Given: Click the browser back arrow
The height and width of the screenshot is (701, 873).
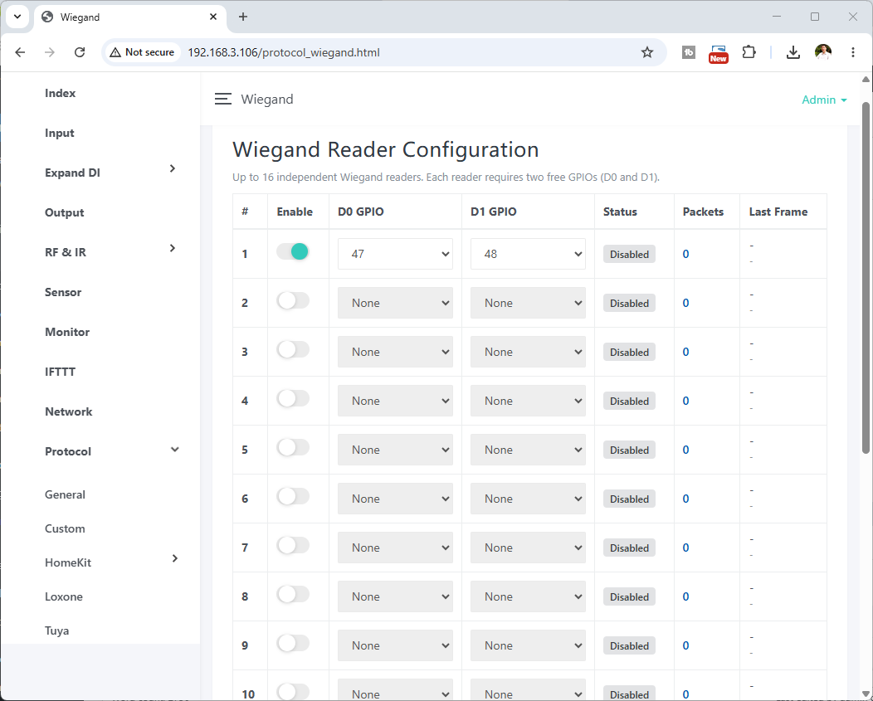Looking at the screenshot, I should pyautogui.click(x=20, y=52).
